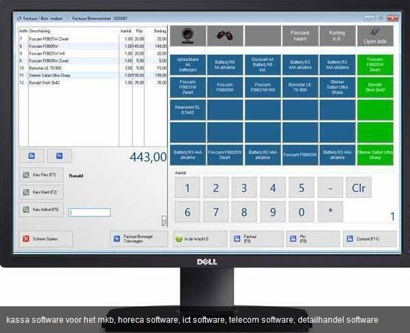Image resolution: width=410 pixels, height=333 pixels.
Task: Select receipt row 11 Steiner Safari Ultra Sharp
Action: click(x=93, y=75)
